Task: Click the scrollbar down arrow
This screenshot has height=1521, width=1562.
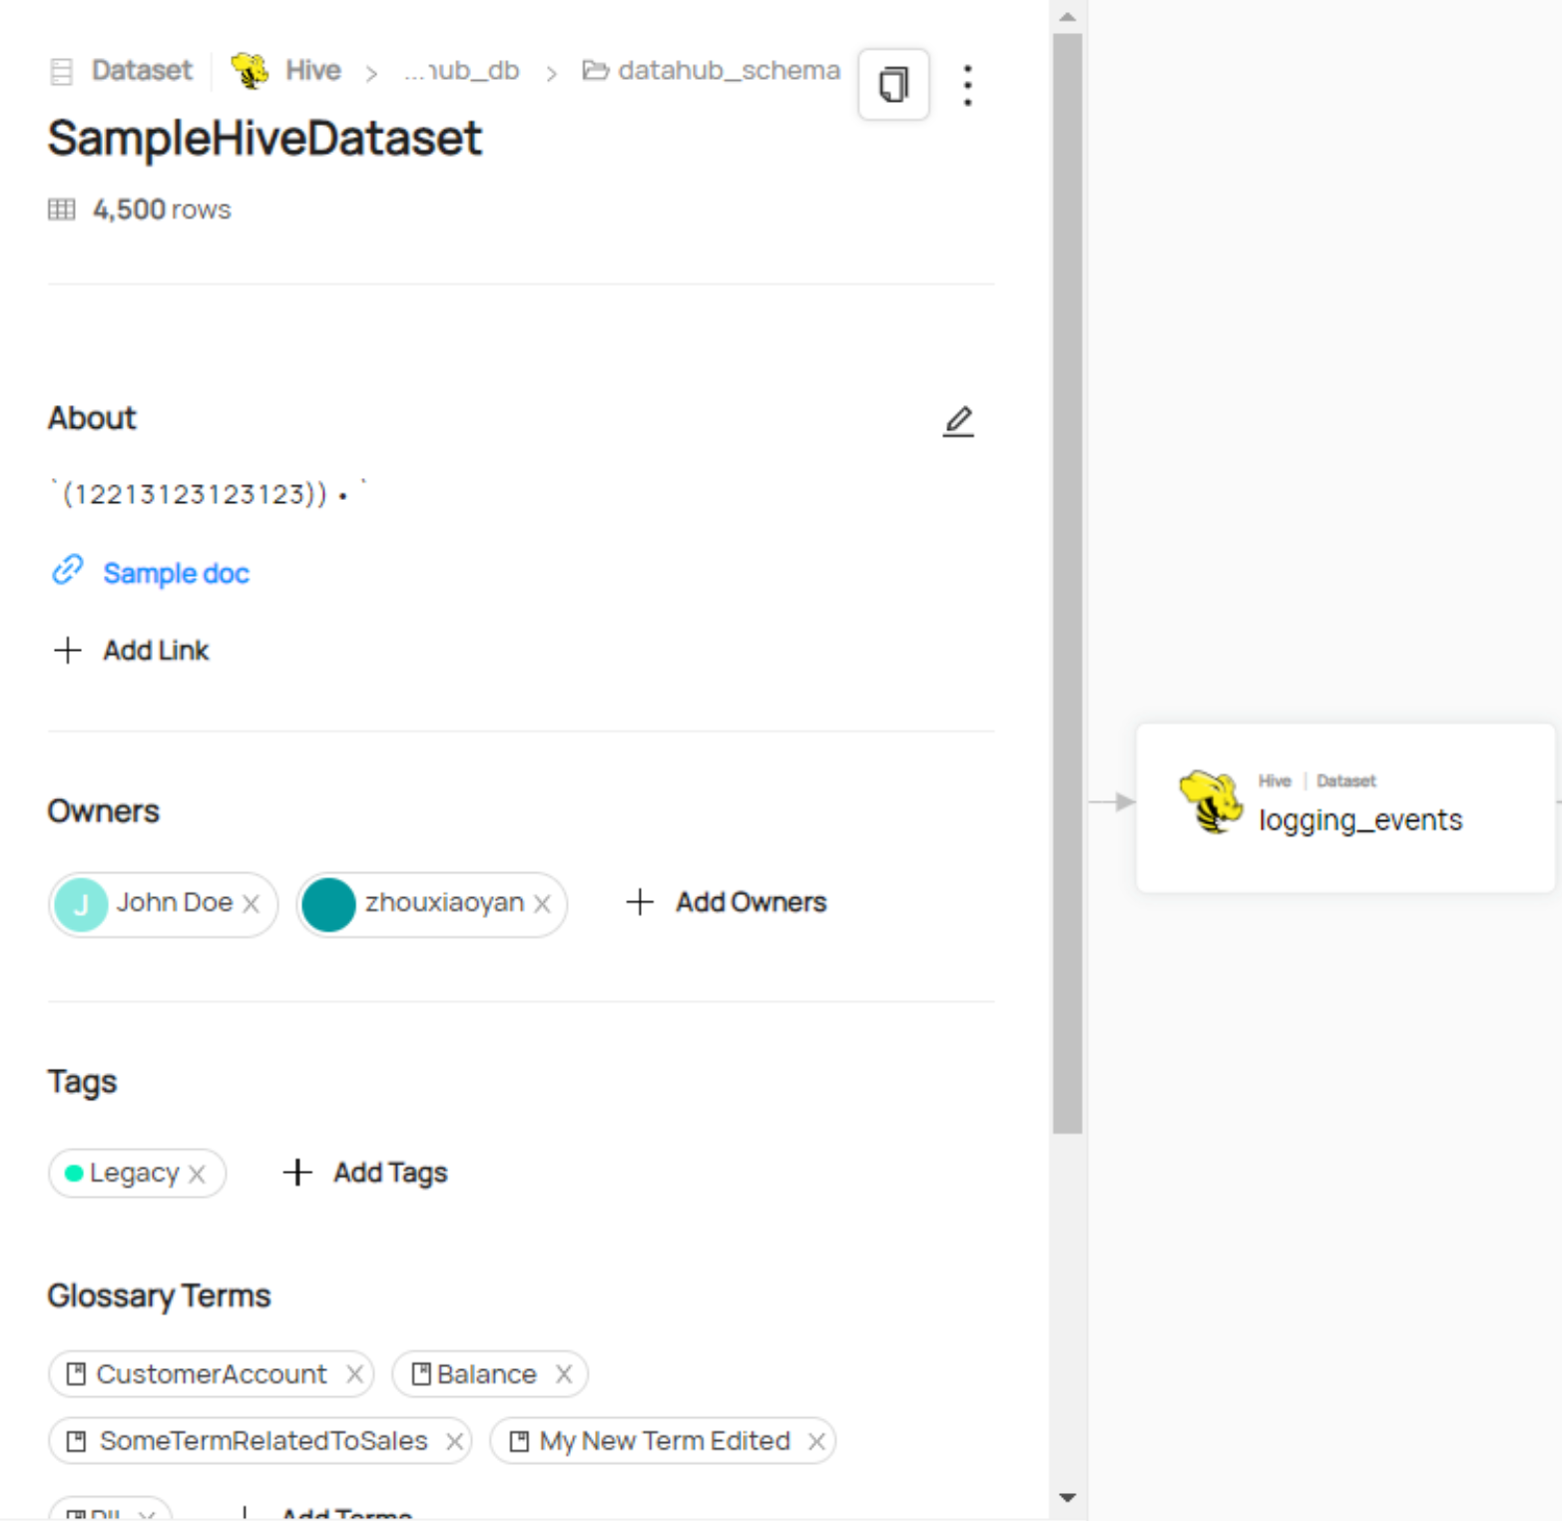Action: 1067,1497
